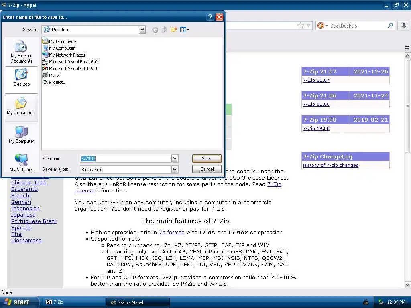Bookmark this page with the star icon
Image resolution: width=411 pixels, height=308 pixels.
coord(300,26)
